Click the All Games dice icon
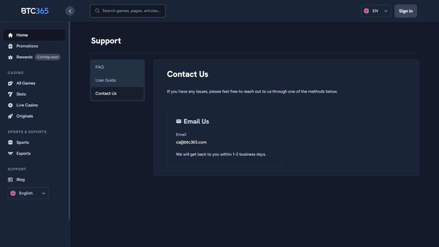This screenshot has width=439, height=247. click(x=10, y=83)
